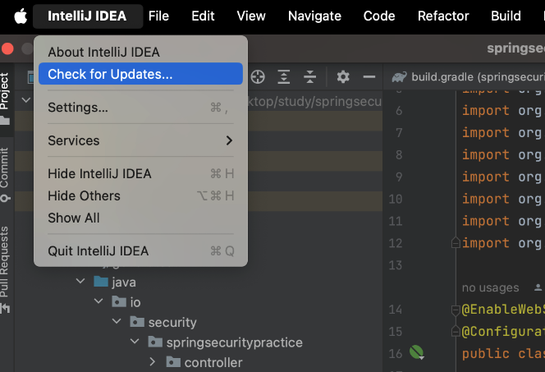Open the Edit menu
Screen dimensions: 545x372
[203, 16]
